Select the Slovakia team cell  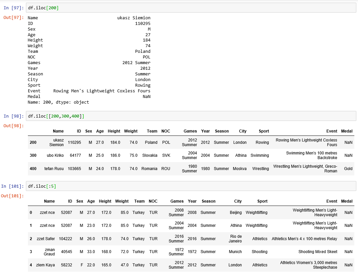click(150, 155)
